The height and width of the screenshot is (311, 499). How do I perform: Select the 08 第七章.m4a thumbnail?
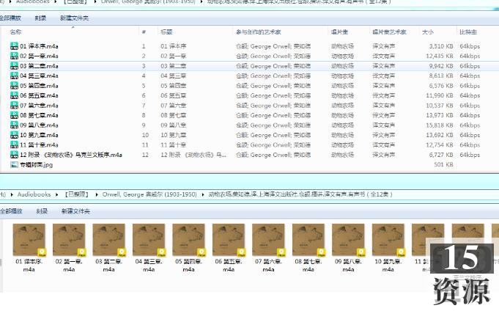tap(308, 240)
